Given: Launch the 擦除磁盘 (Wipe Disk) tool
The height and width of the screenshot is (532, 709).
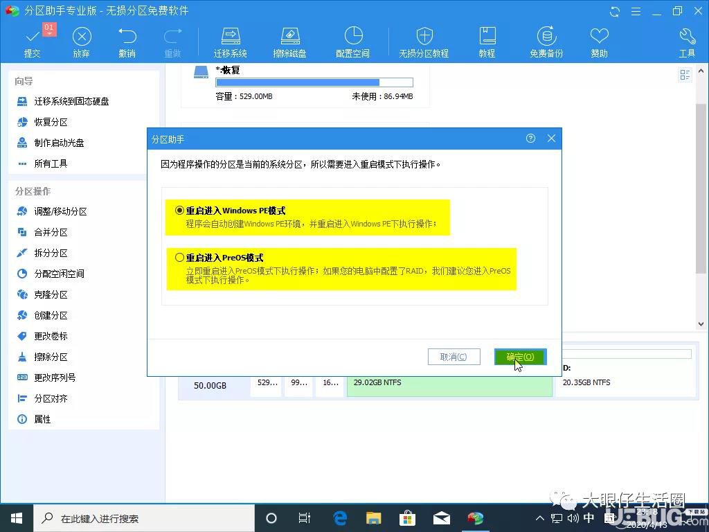Looking at the screenshot, I should [289, 39].
